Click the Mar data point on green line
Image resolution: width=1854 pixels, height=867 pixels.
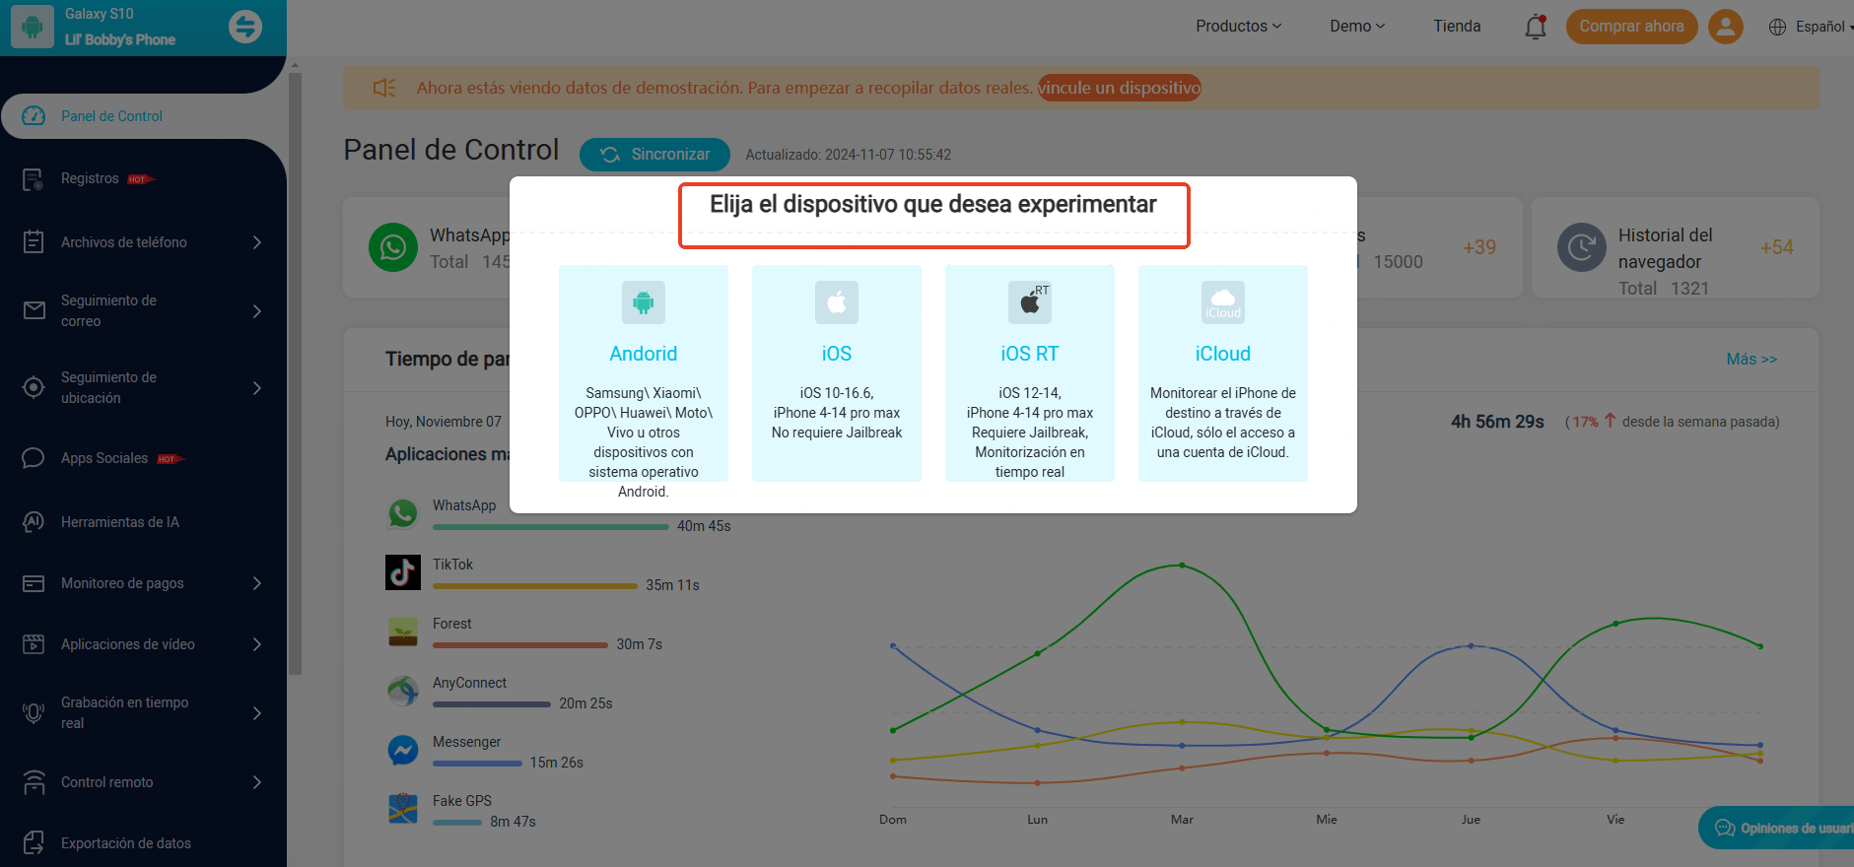click(x=1182, y=566)
